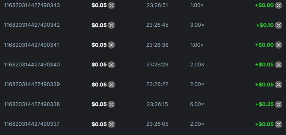Click XRP icon next to +$0.25 payout
286x135 pixels.
(278, 104)
